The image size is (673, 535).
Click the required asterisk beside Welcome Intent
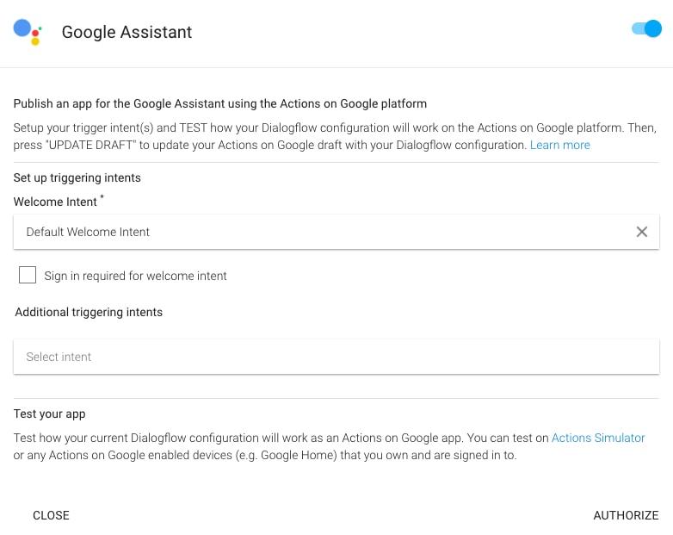click(102, 197)
